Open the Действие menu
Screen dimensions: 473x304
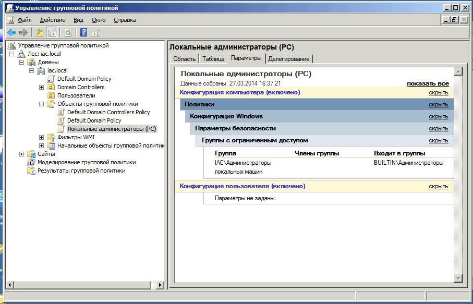(53, 20)
